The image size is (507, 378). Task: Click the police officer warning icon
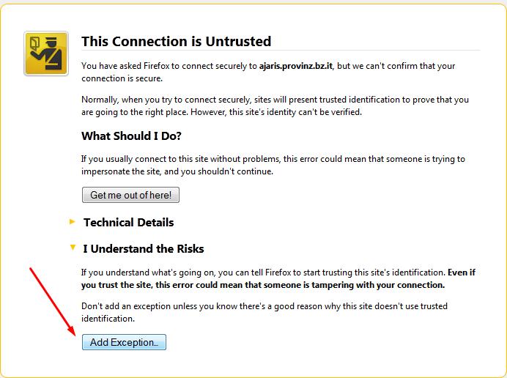coord(46,53)
